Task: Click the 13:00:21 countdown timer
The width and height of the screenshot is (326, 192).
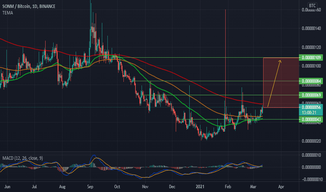Action: click(309, 113)
